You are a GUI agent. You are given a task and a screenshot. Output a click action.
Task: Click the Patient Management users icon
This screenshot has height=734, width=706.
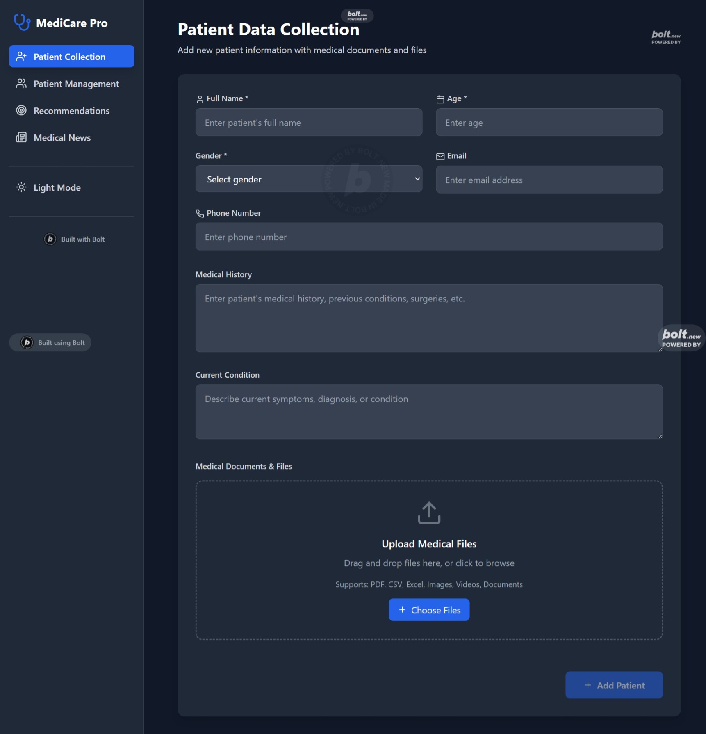(21, 84)
